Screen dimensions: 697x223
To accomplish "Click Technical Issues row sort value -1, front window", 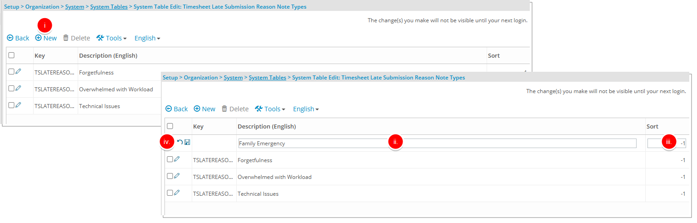I will tap(683, 193).
